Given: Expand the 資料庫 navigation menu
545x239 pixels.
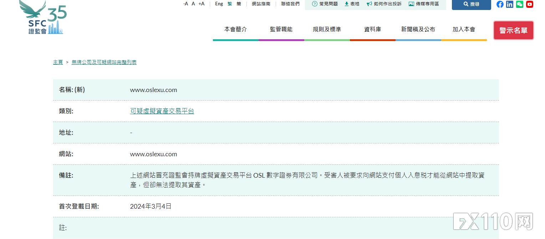Looking at the screenshot, I should [373, 30].
